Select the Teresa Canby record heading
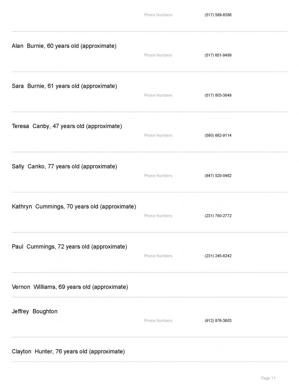This screenshot has width=299, height=387. click(67, 126)
